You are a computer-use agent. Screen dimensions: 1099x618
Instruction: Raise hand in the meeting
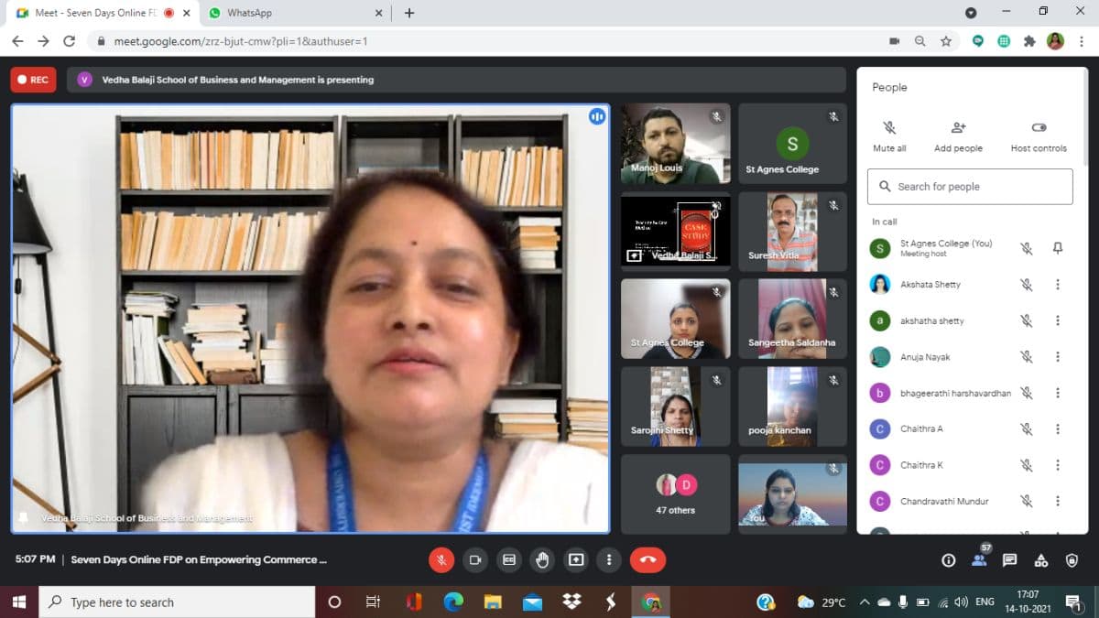[x=542, y=559]
